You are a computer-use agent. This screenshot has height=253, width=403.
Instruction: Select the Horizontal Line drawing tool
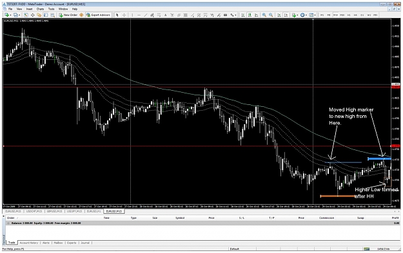[139, 15]
